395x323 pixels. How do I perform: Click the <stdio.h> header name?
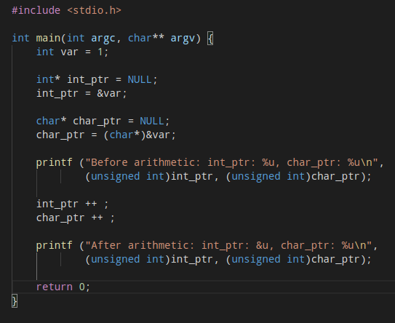[95, 10]
